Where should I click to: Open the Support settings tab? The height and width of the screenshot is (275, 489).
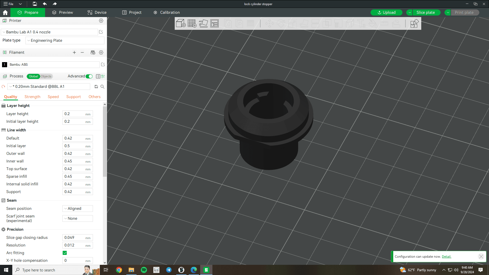74,97
